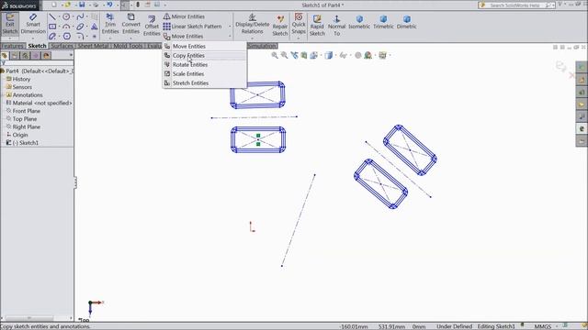The height and width of the screenshot is (330, 588).
Task: Select the sketch Point tool
Action: coord(95,37)
